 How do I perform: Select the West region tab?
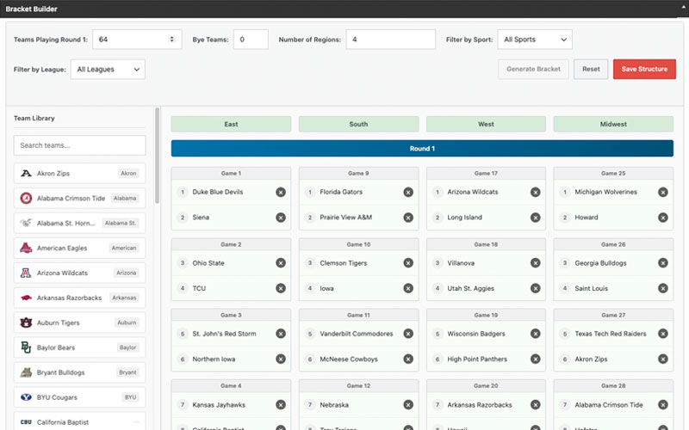486,124
